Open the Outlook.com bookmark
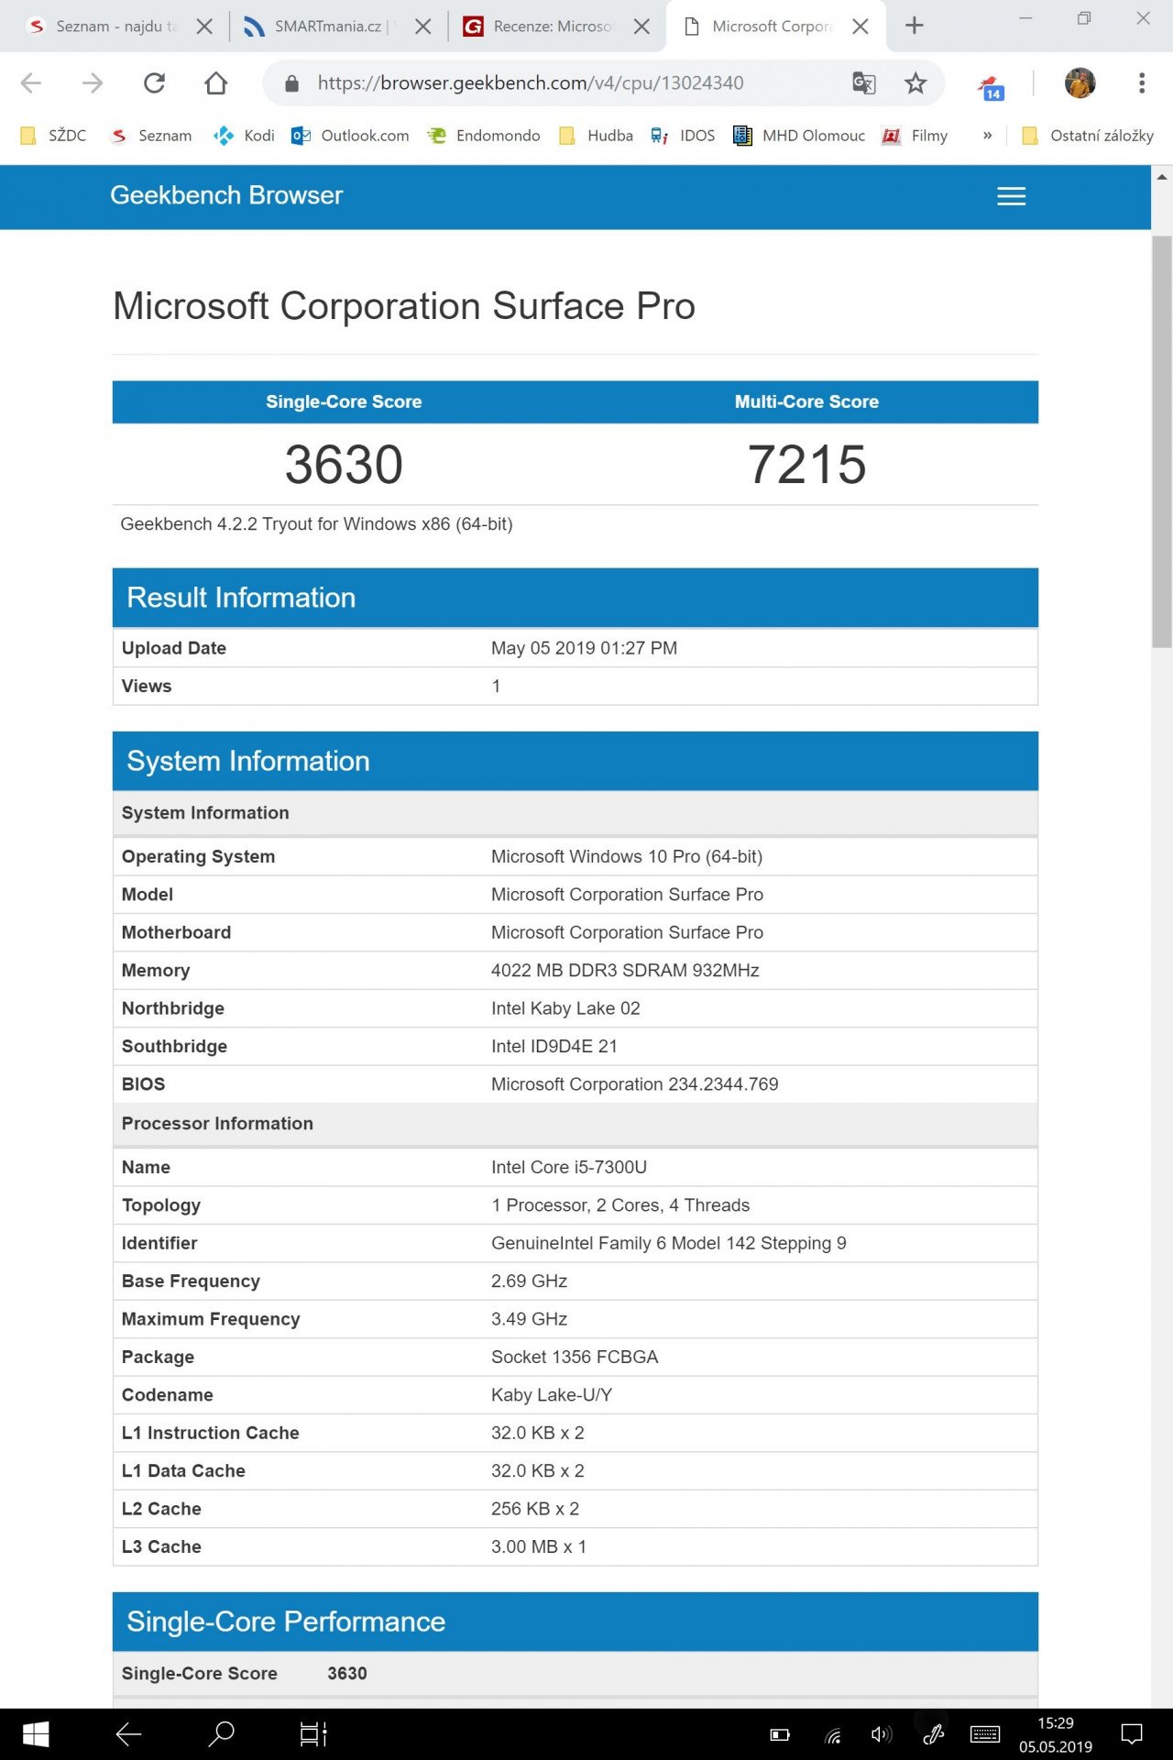 350,136
